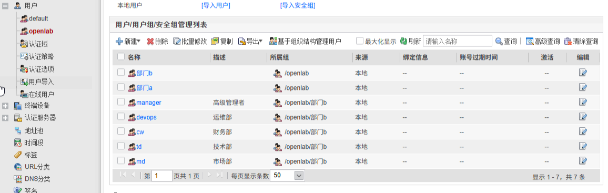608x193 pixels.
Task: Expand the 认证服务器 tree section
Action: (x=5, y=118)
